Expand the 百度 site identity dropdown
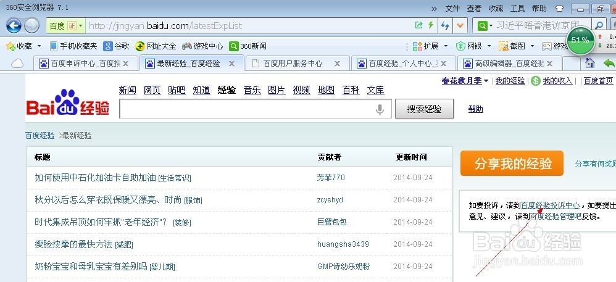Viewport: 616px width, 282px height. 80,27
